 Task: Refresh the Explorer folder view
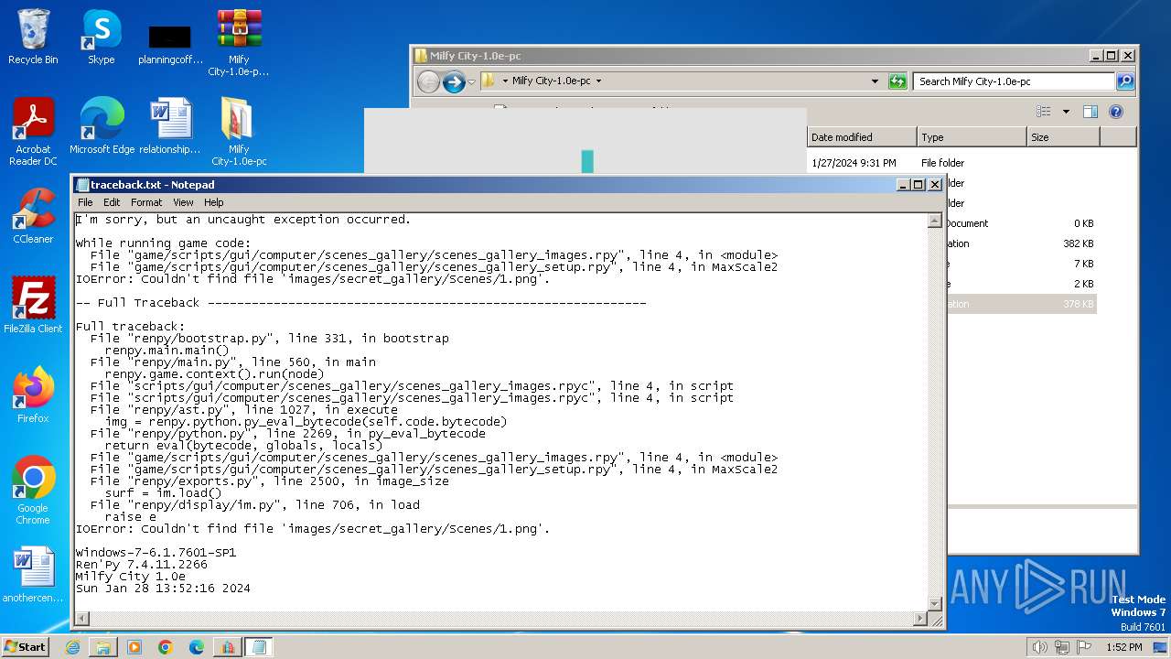coord(897,81)
